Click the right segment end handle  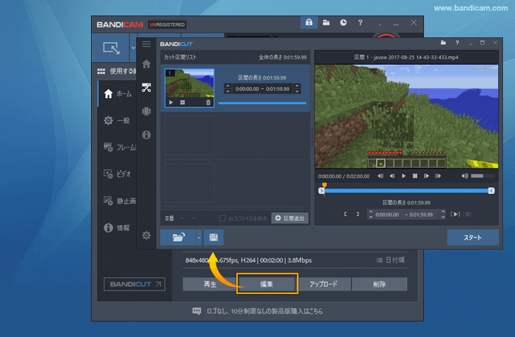491,190
